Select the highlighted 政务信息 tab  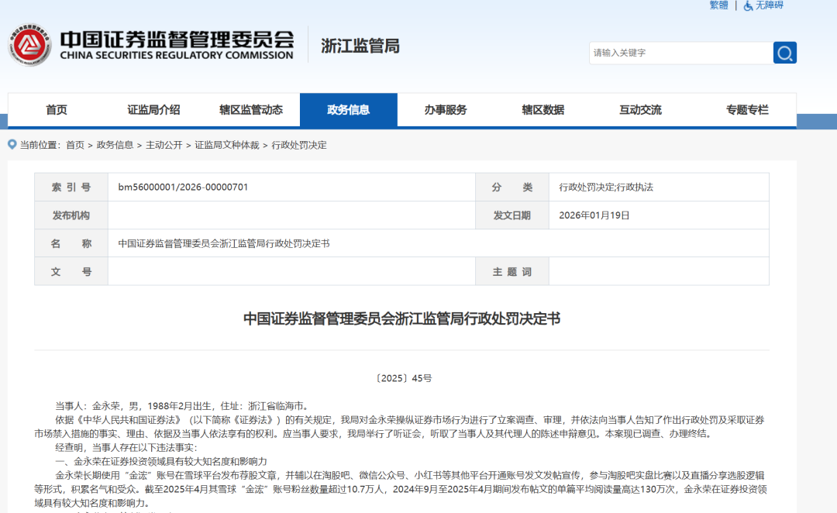click(x=349, y=109)
